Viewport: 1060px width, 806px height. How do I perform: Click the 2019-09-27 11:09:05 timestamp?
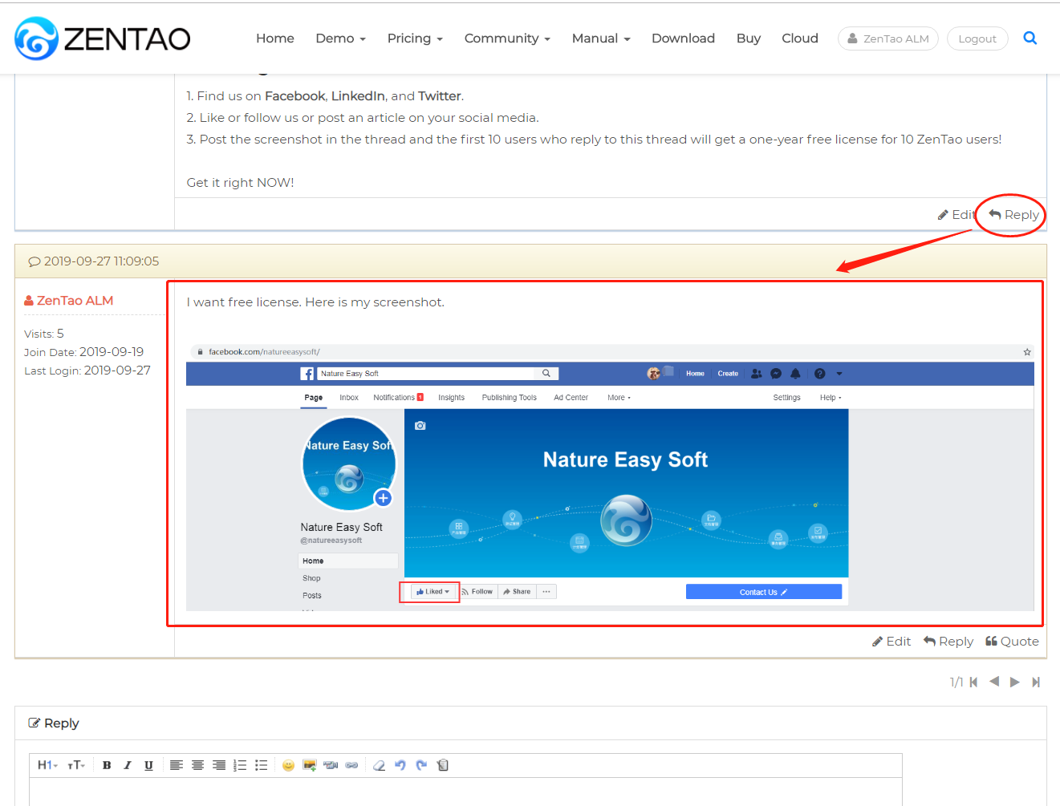(x=101, y=261)
